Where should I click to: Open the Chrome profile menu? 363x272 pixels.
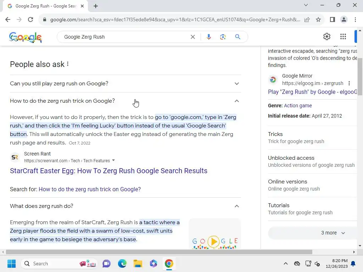pos(344,20)
